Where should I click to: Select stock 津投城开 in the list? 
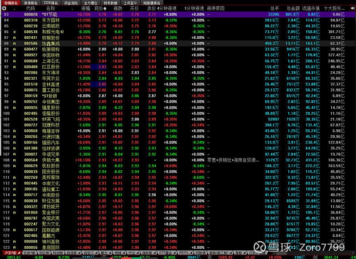click(x=51, y=207)
